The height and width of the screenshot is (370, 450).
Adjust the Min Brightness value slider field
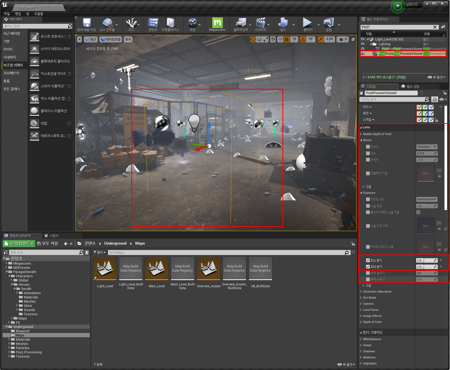click(427, 260)
